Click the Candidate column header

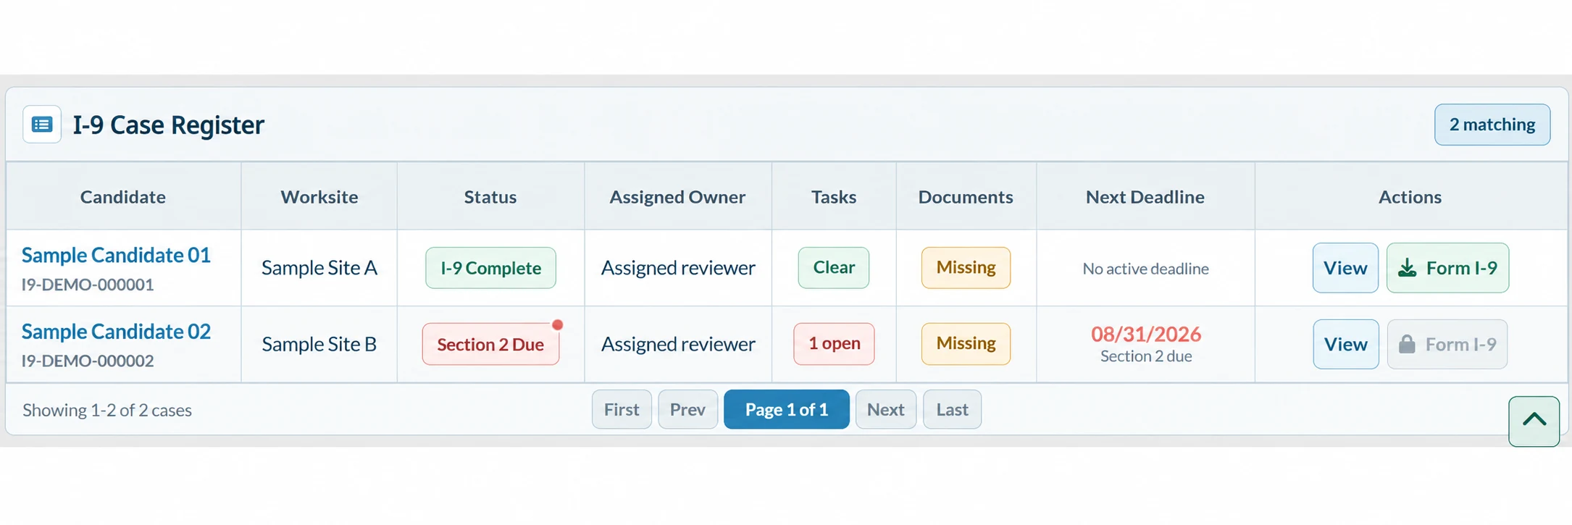[x=123, y=196]
